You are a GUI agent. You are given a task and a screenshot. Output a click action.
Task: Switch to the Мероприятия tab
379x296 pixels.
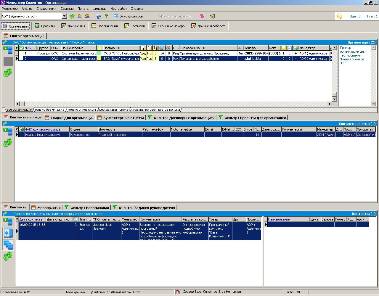pos(46,207)
